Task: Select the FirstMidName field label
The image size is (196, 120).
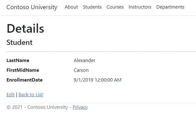Action: [23, 70]
